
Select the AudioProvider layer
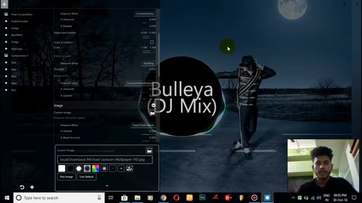pos(20,21)
